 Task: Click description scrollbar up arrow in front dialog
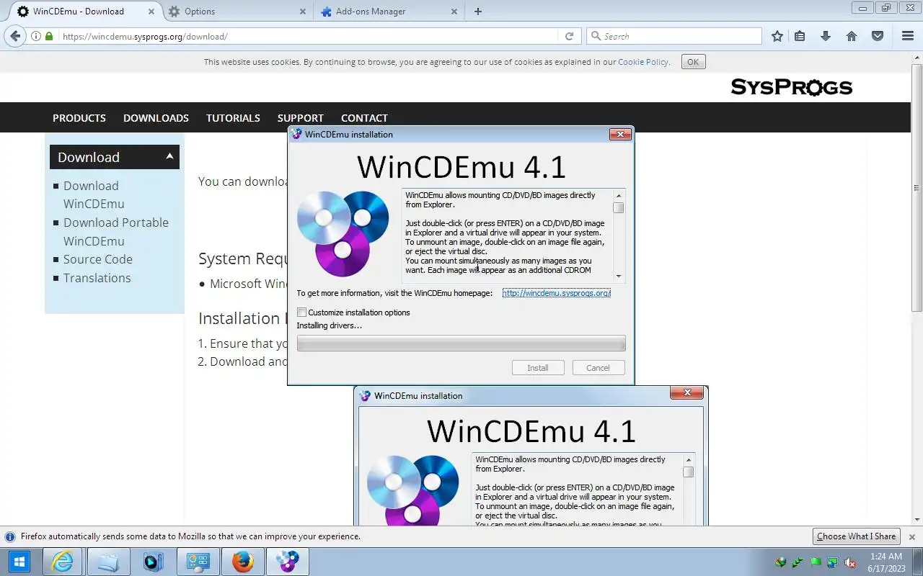(x=619, y=195)
